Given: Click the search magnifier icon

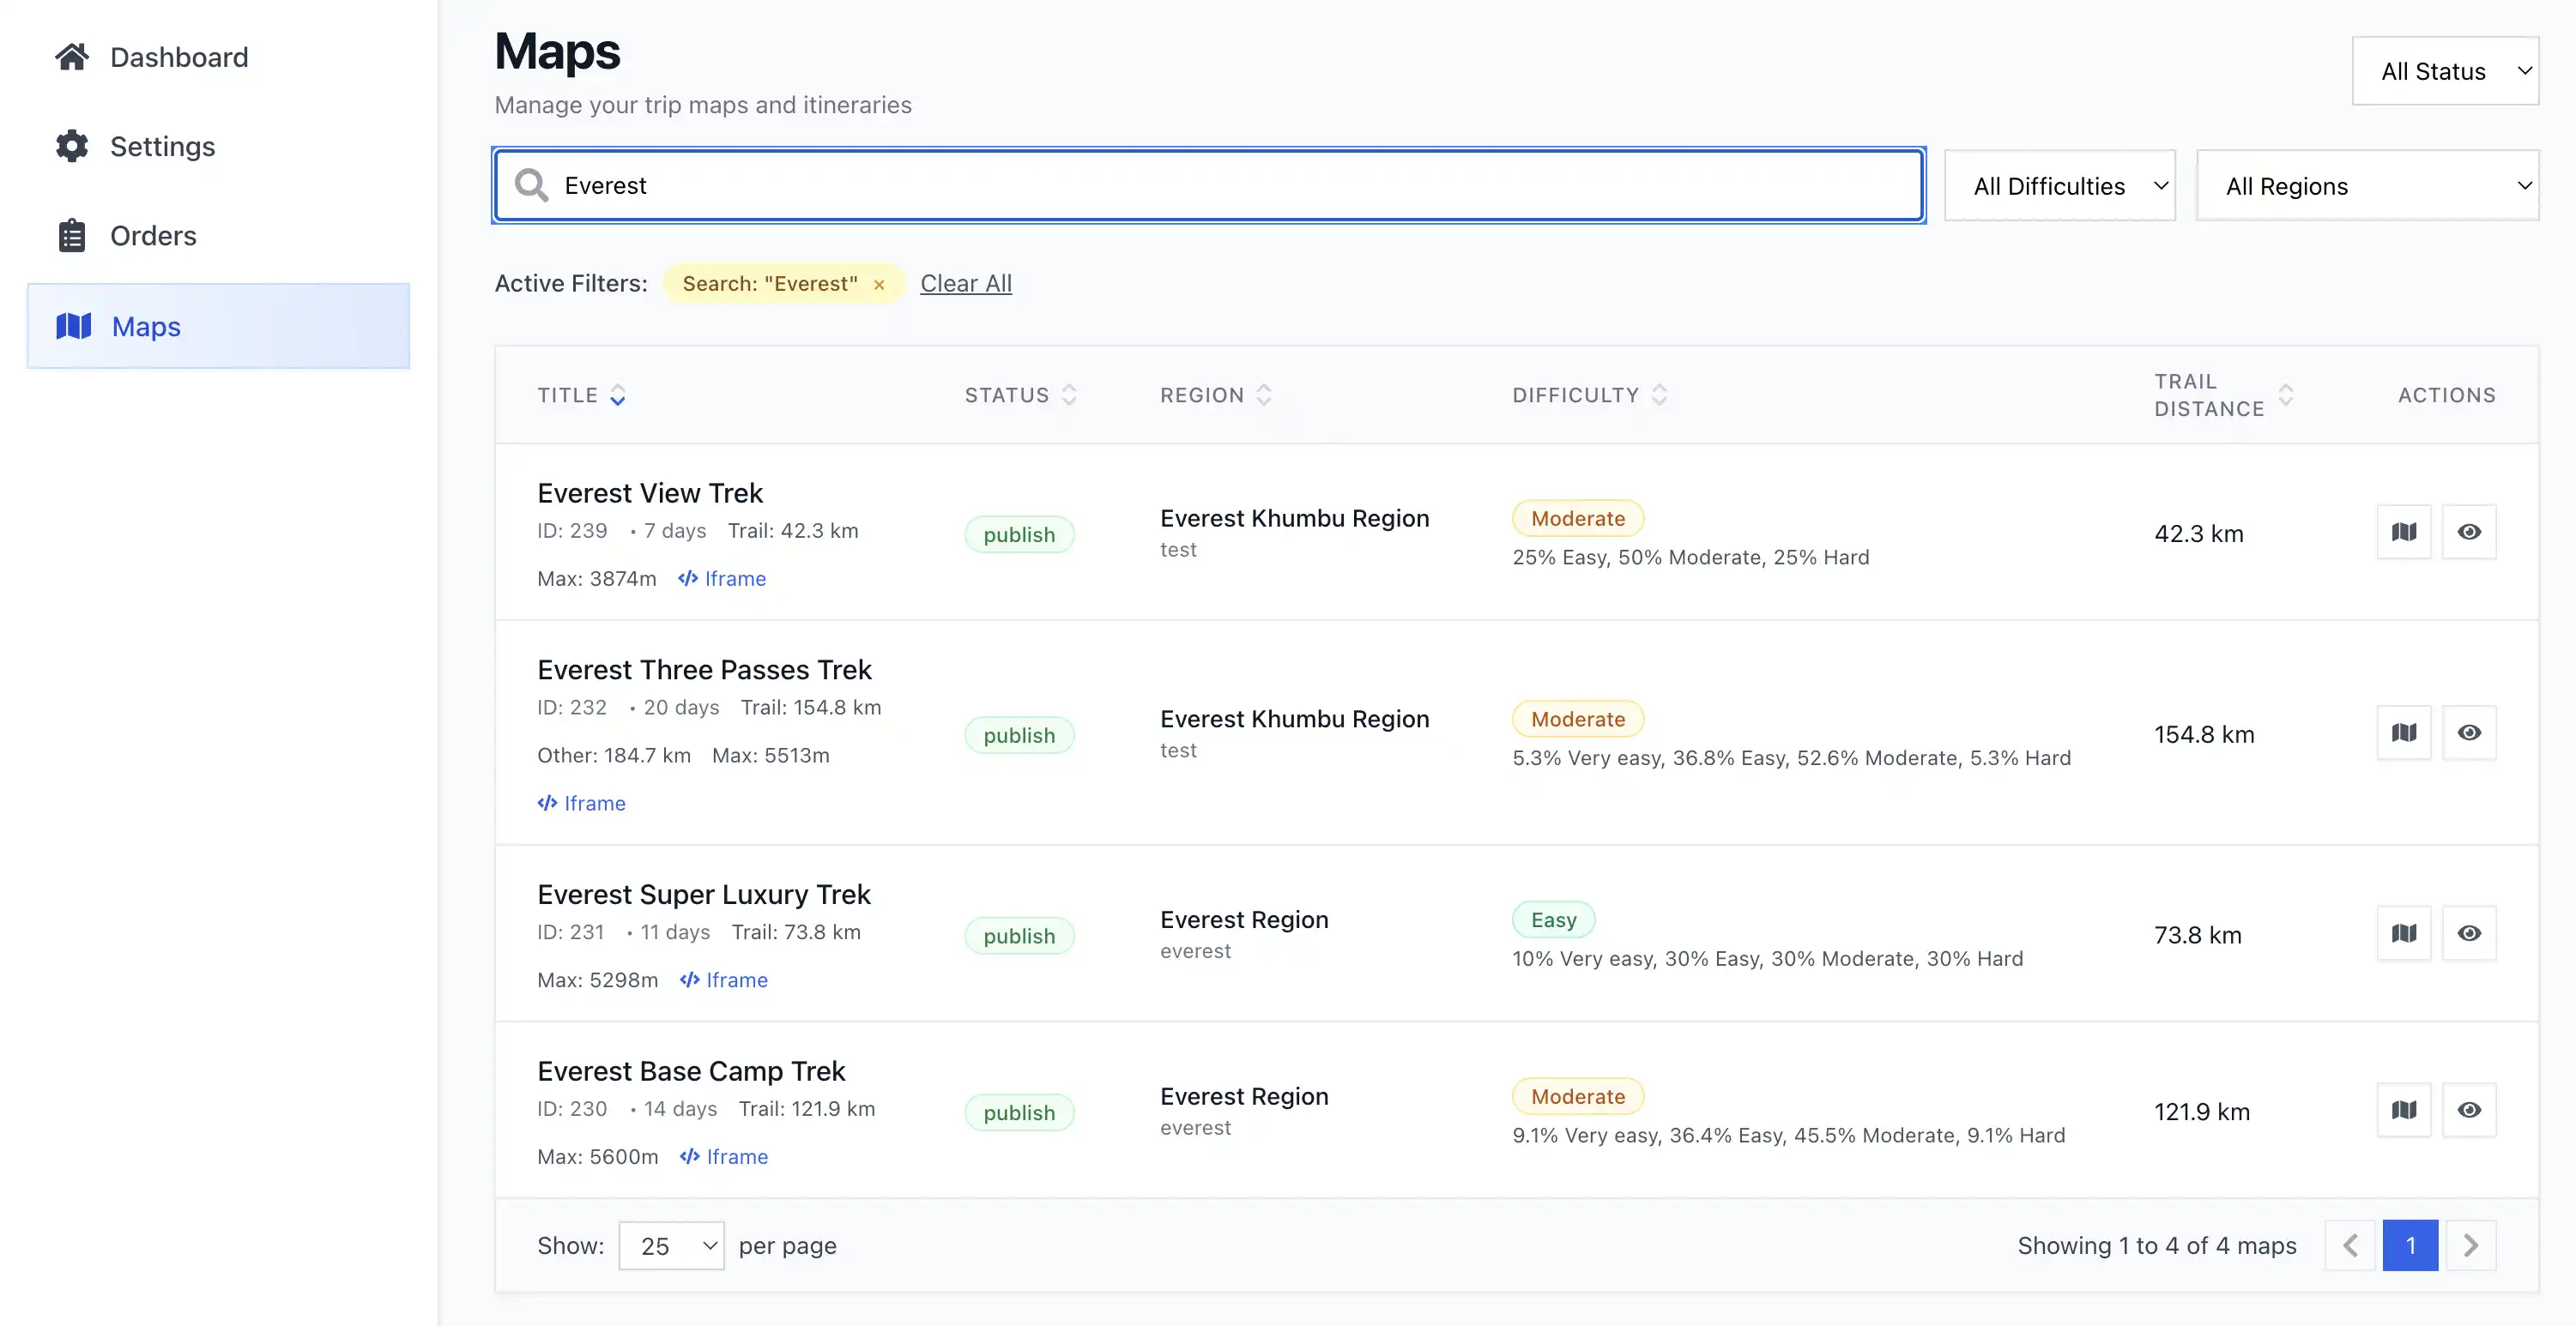Looking at the screenshot, I should coord(531,185).
